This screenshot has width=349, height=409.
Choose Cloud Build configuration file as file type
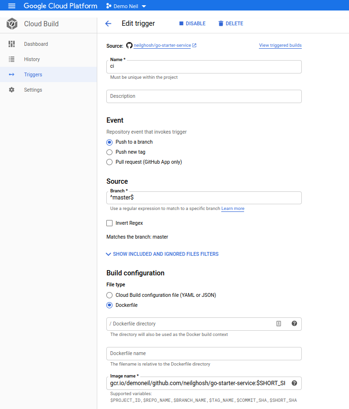[109, 295]
